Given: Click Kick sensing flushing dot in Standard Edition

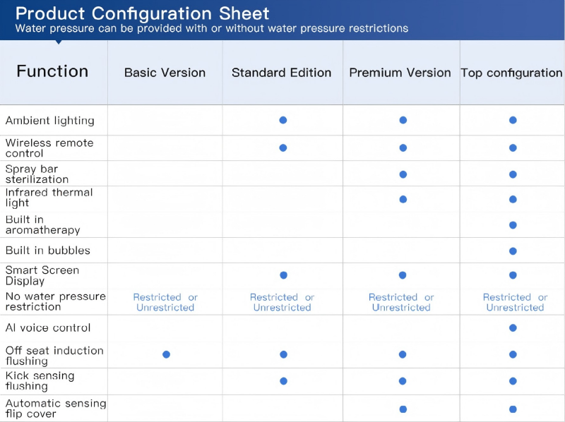Looking at the screenshot, I should pyautogui.click(x=283, y=381).
